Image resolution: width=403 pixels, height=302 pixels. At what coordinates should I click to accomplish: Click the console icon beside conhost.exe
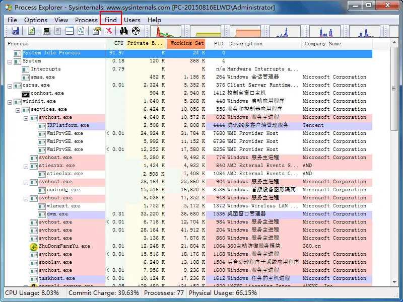coord(26,94)
